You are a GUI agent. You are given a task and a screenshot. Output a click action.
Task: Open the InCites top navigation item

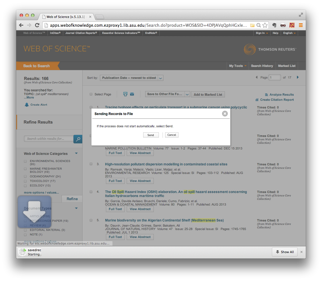pyautogui.click(x=55, y=33)
